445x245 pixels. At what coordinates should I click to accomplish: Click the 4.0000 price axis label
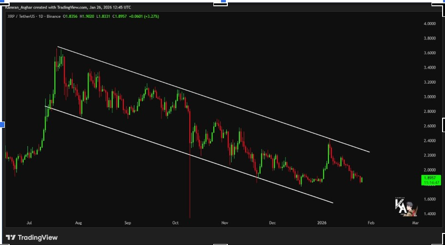click(x=430, y=24)
